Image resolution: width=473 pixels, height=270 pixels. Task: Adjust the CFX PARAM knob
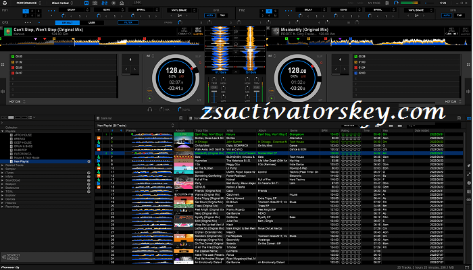pos(180,22)
